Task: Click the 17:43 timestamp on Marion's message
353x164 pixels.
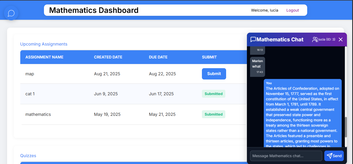Action: tap(260, 72)
